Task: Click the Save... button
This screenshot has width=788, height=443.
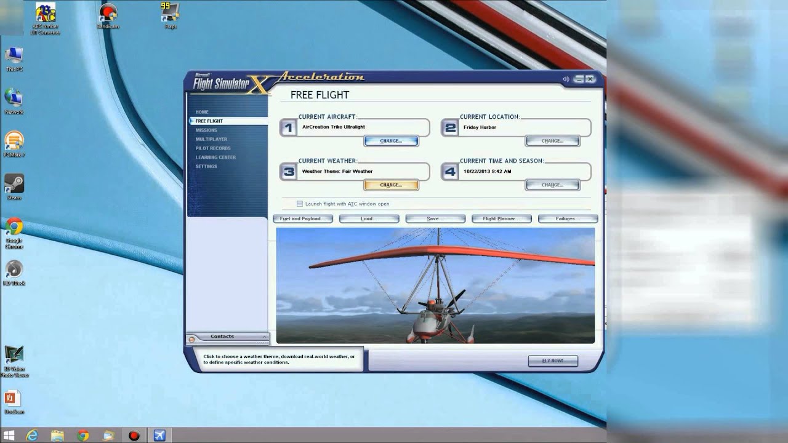Action: [x=435, y=218]
